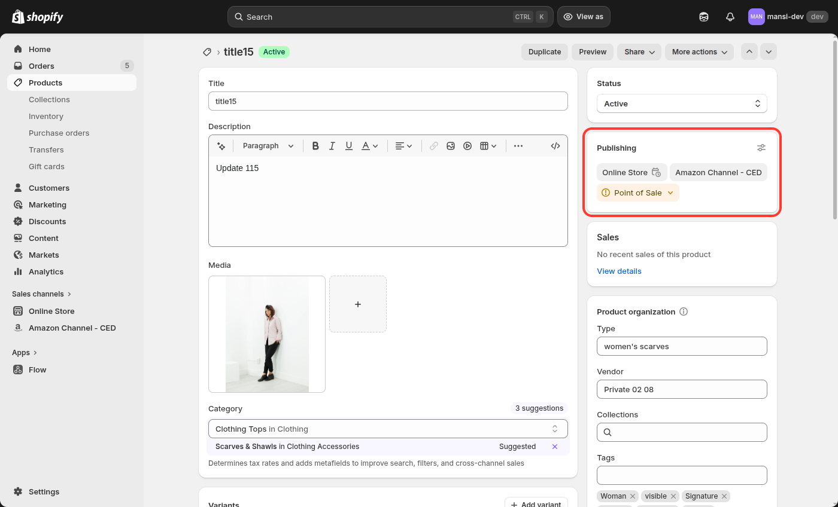Open the Flow app
838x507 pixels.
tap(72, 369)
